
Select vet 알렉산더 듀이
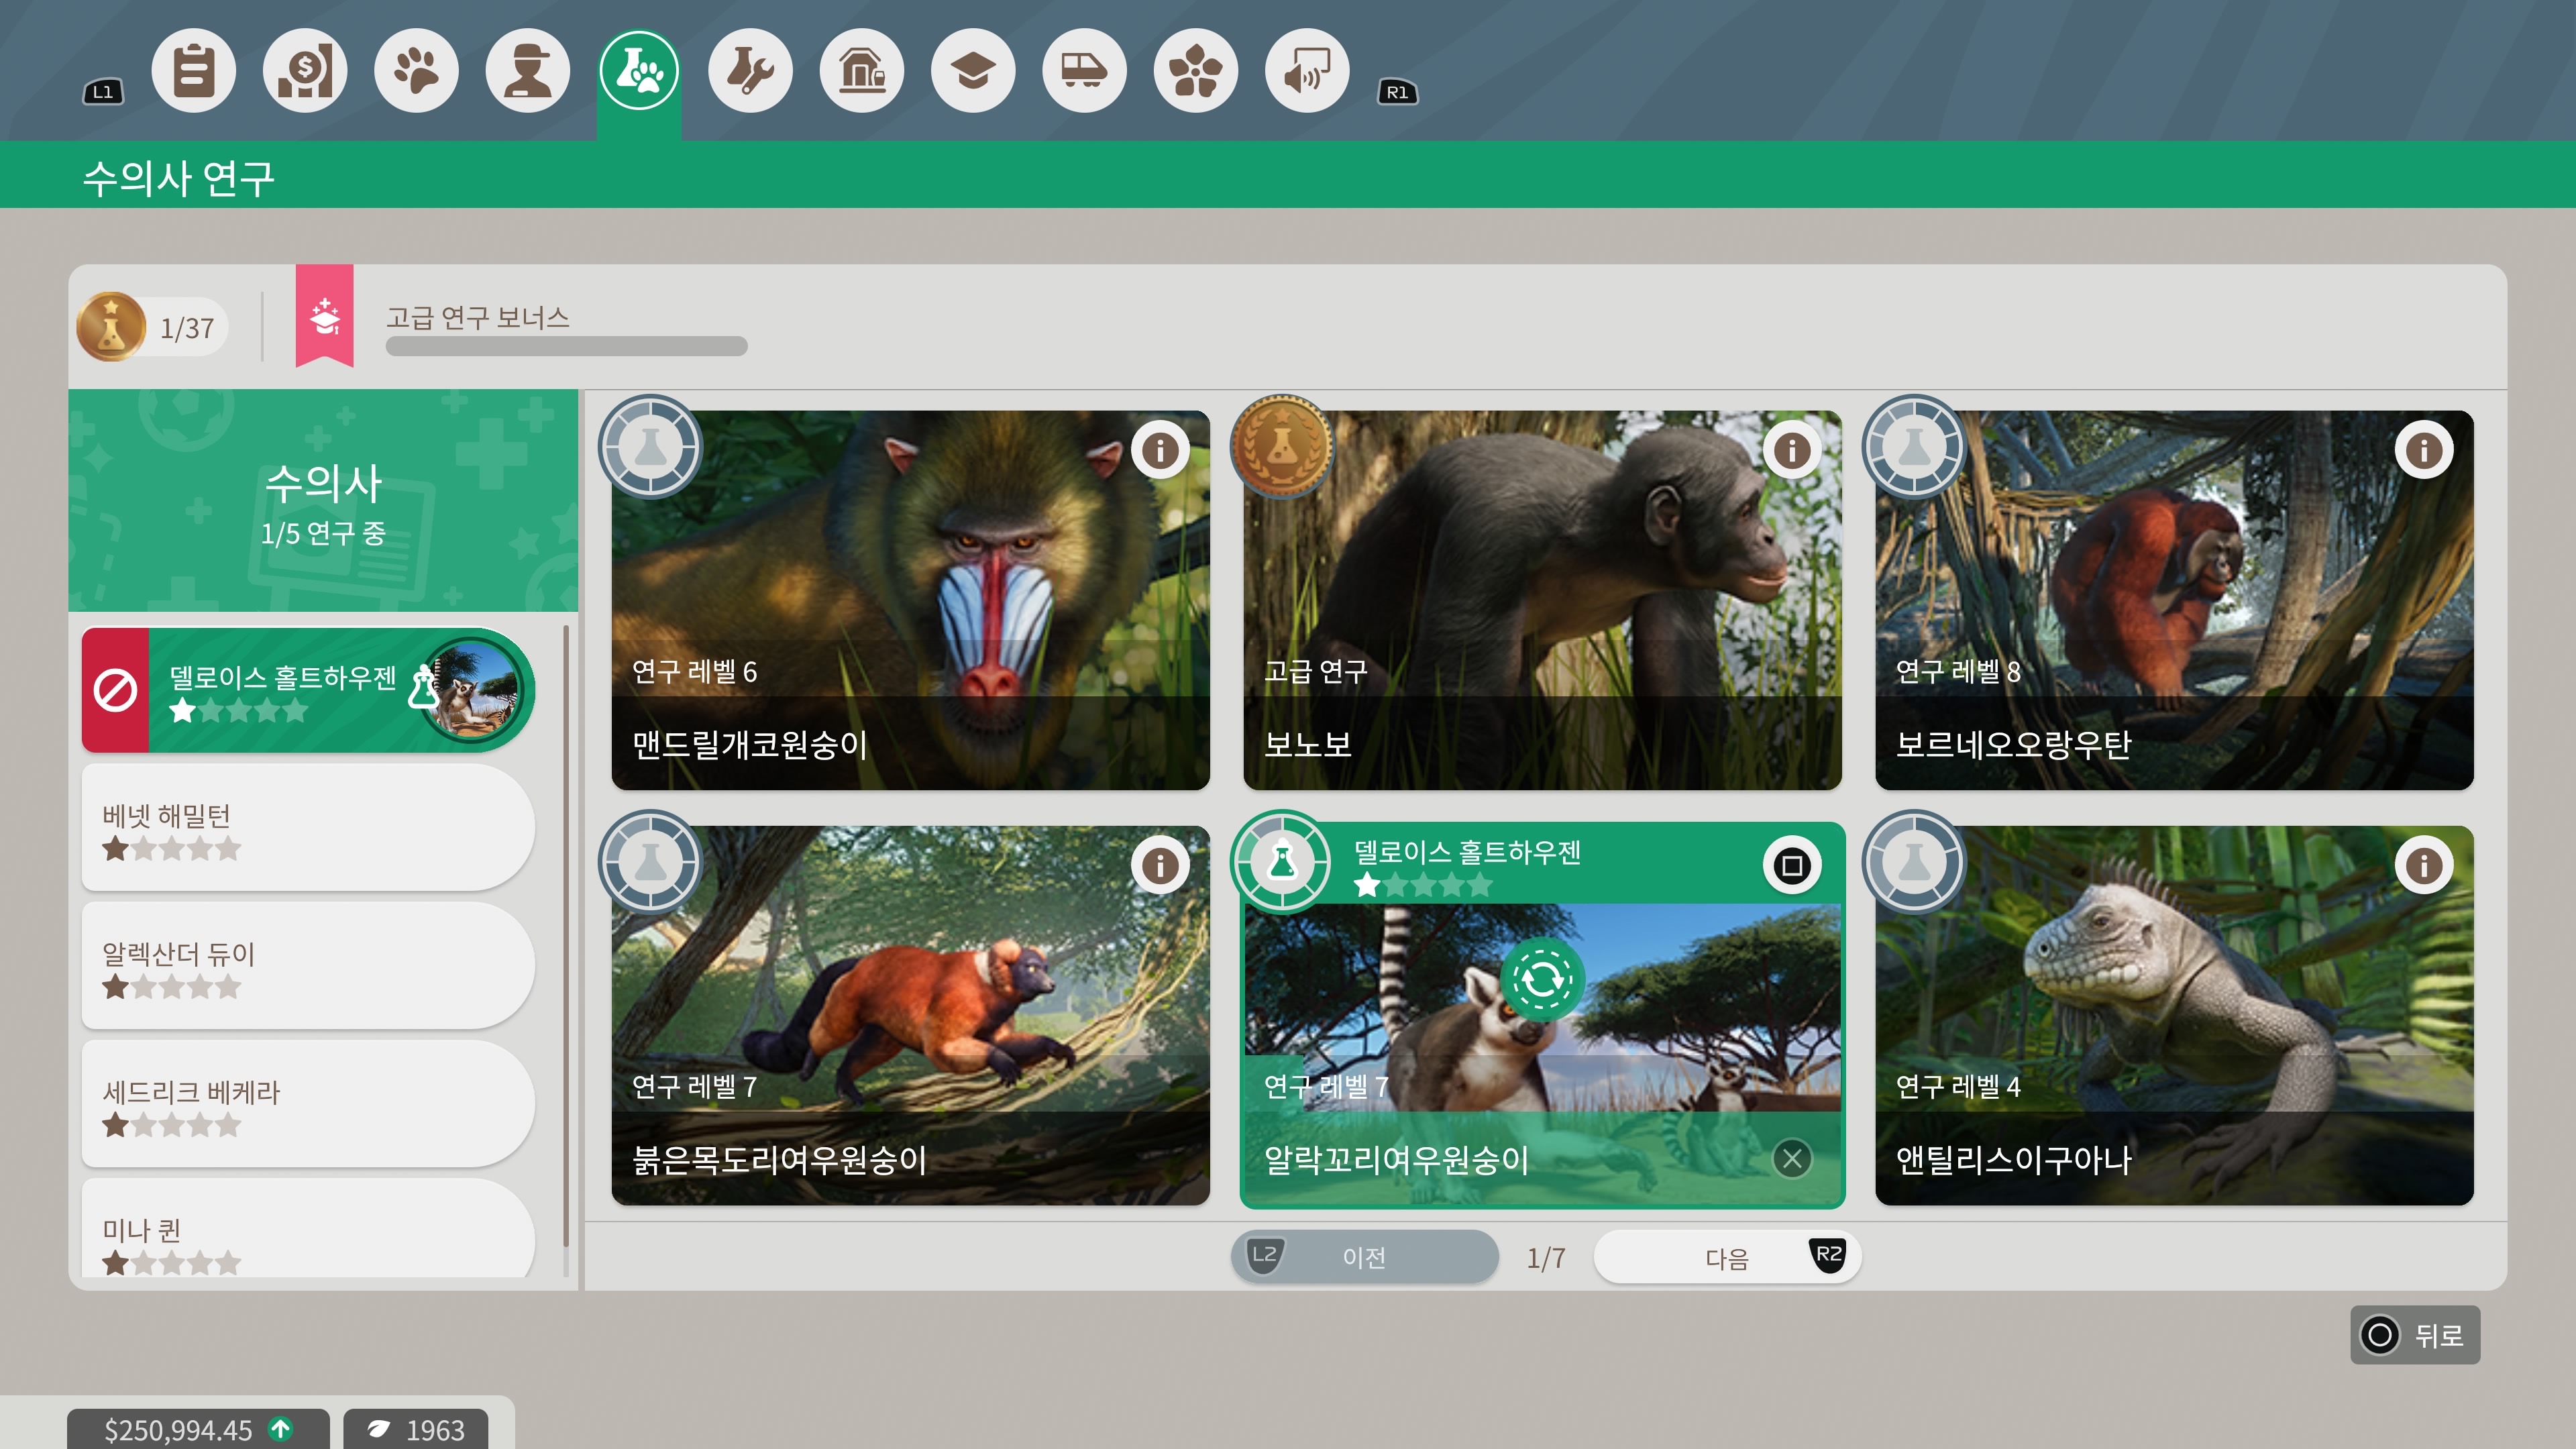tap(308, 966)
